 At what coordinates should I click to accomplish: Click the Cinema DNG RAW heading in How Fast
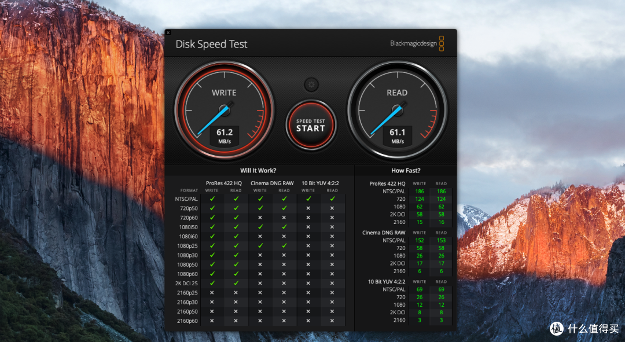(x=384, y=233)
